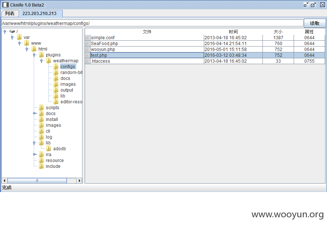This screenshot has width=327, height=225.
Task: Click the path input field
Action: click(153, 23)
